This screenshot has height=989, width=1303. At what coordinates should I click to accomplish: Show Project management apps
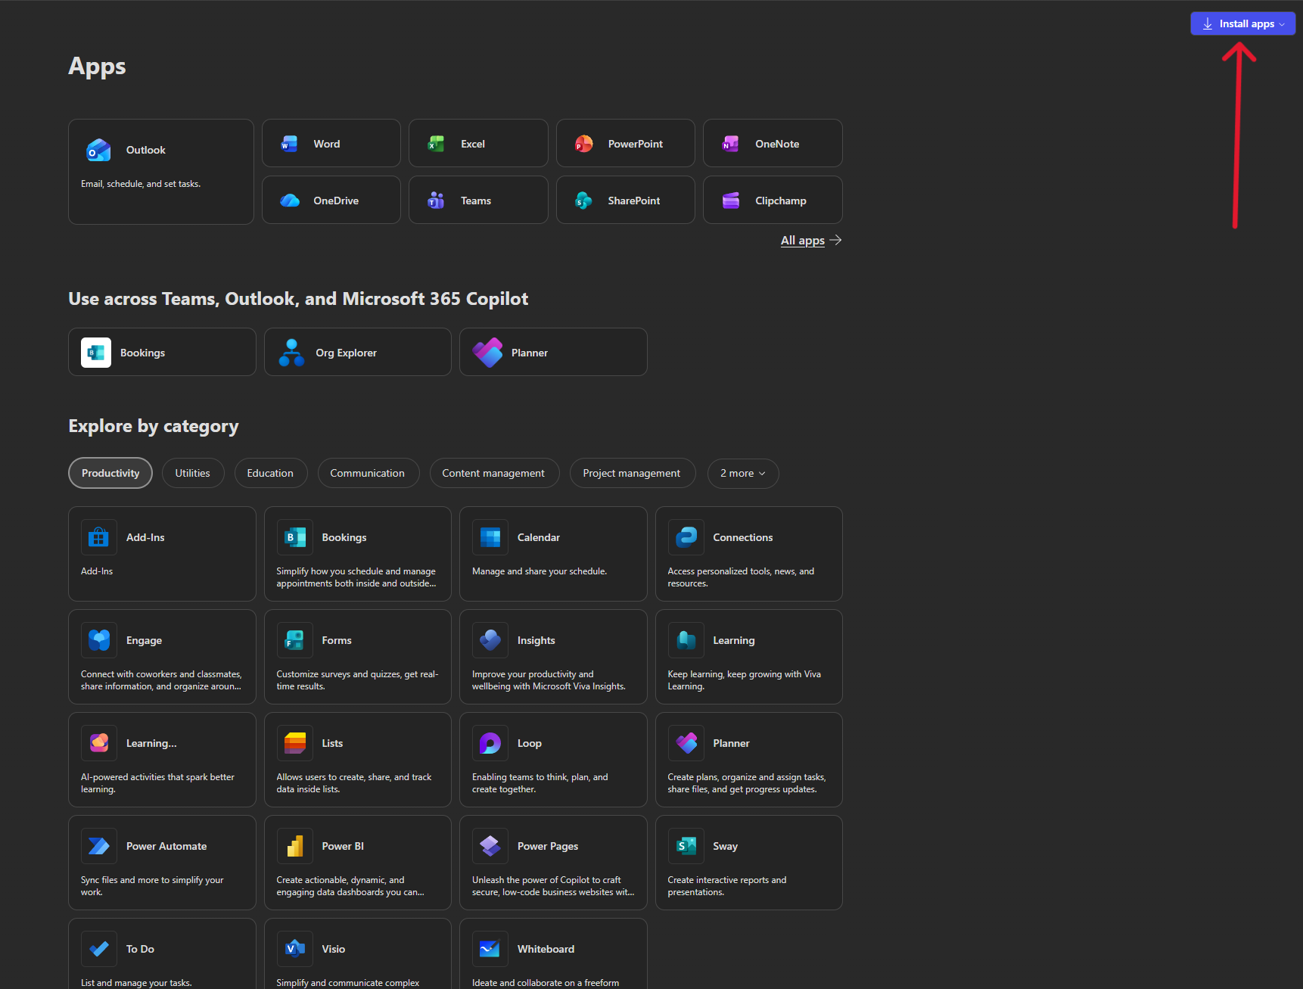pyautogui.click(x=632, y=473)
